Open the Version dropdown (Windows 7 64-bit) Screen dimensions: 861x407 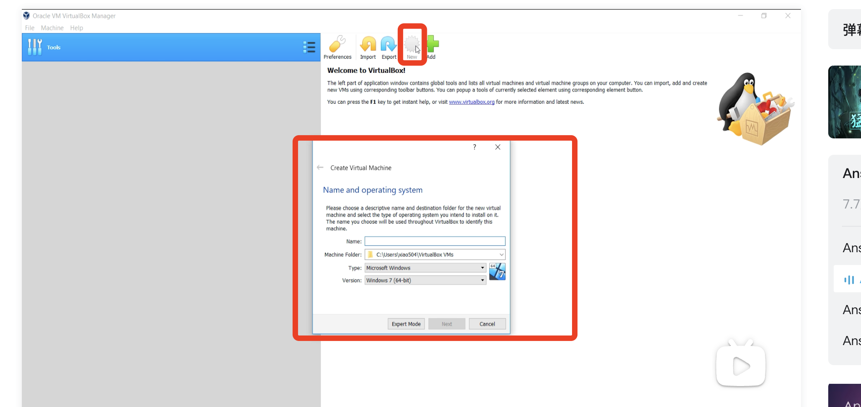(x=425, y=280)
